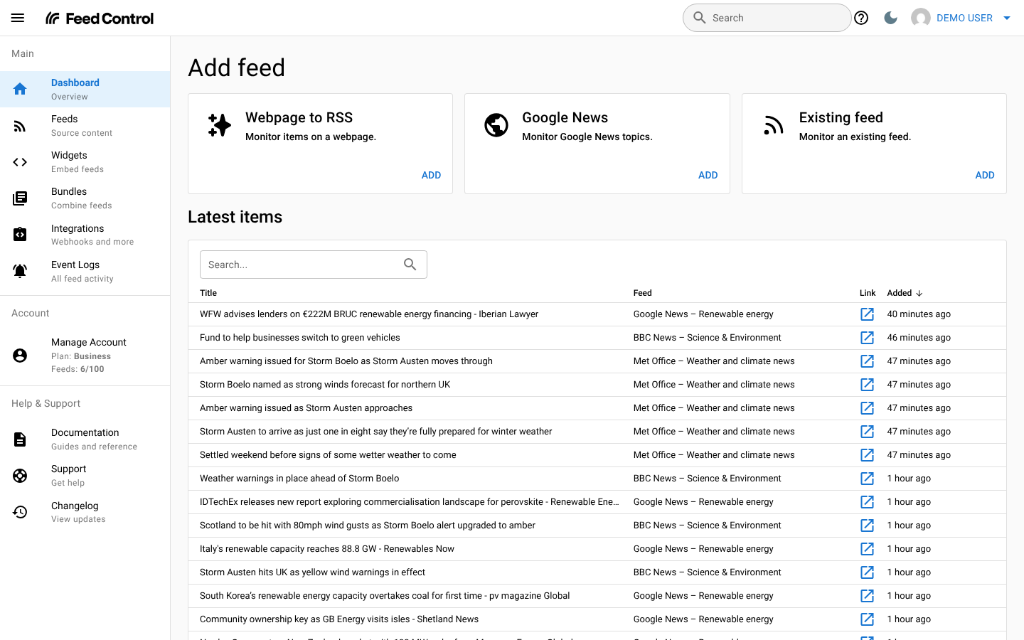Click the Latest items search field
Screen dimensions: 1024x640
(x=314, y=265)
